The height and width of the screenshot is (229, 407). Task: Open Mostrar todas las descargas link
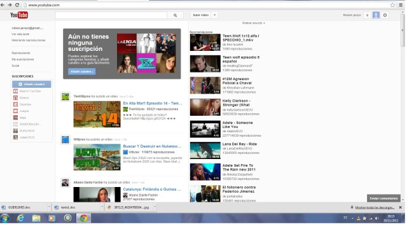click(375, 207)
